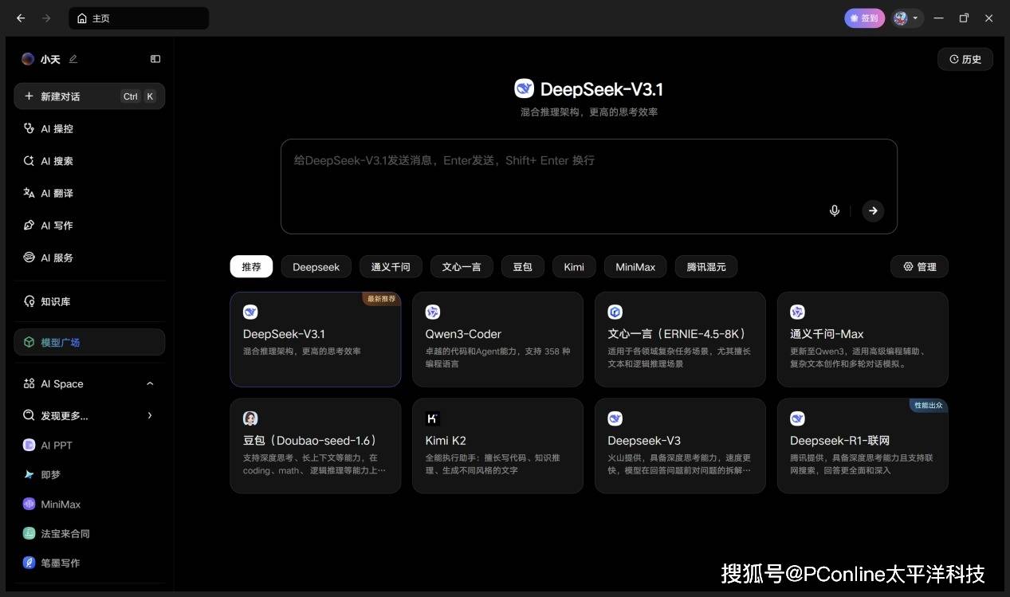Select the Deepseek filter tab
The image size is (1010, 597).
pyautogui.click(x=316, y=267)
